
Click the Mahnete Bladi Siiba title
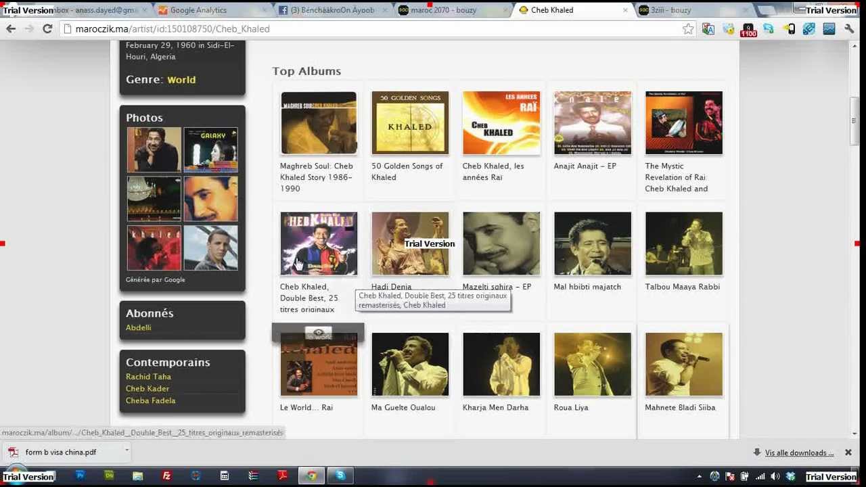click(x=680, y=407)
